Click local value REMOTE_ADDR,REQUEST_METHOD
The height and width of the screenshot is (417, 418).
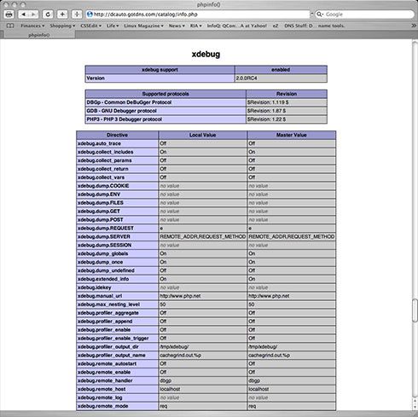[x=203, y=237]
